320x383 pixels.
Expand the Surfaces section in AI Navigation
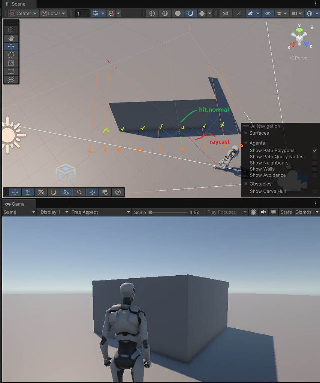coord(245,133)
